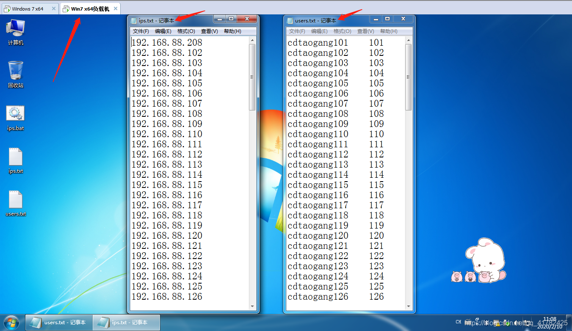Open 查看(V) menu in users.txt window
This screenshot has width=572, height=331.
(366, 31)
